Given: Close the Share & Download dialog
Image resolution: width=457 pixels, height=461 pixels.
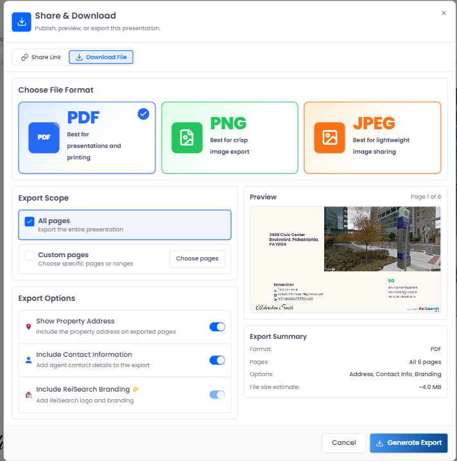Looking at the screenshot, I should (444, 13).
